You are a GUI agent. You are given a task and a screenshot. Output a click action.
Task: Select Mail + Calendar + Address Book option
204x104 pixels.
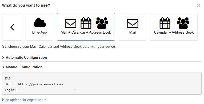click(x=86, y=33)
